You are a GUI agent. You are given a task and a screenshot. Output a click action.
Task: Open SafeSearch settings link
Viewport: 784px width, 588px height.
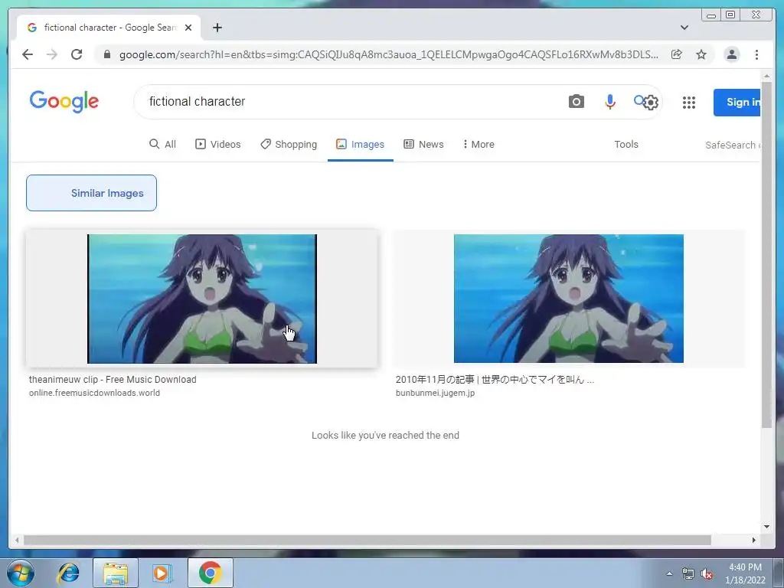(x=733, y=145)
